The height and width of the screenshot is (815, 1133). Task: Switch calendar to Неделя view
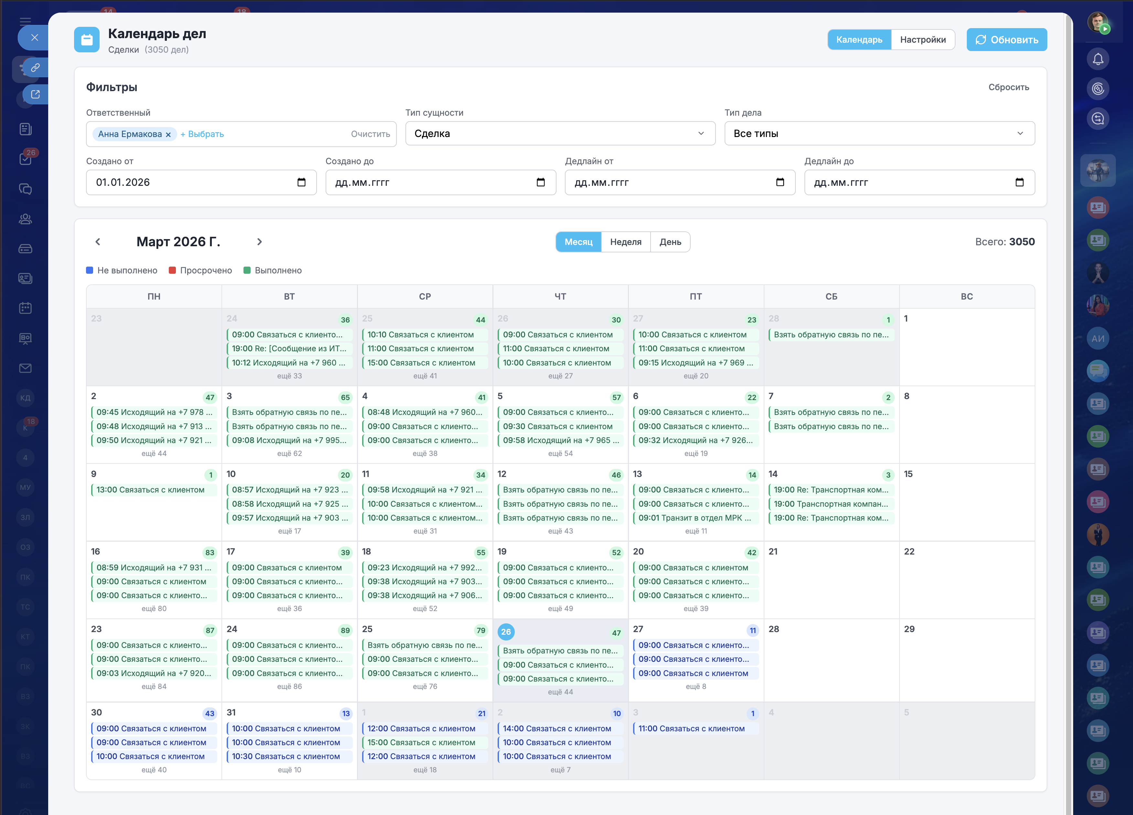[x=625, y=242]
